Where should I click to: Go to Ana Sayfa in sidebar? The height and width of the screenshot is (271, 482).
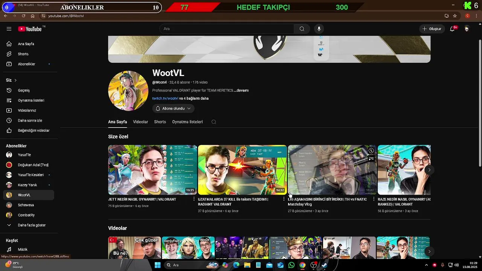click(x=29, y=44)
